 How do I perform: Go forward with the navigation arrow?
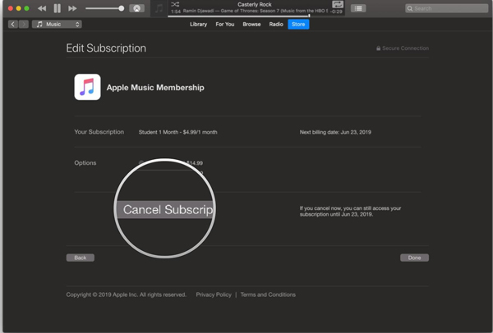(24, 24)
